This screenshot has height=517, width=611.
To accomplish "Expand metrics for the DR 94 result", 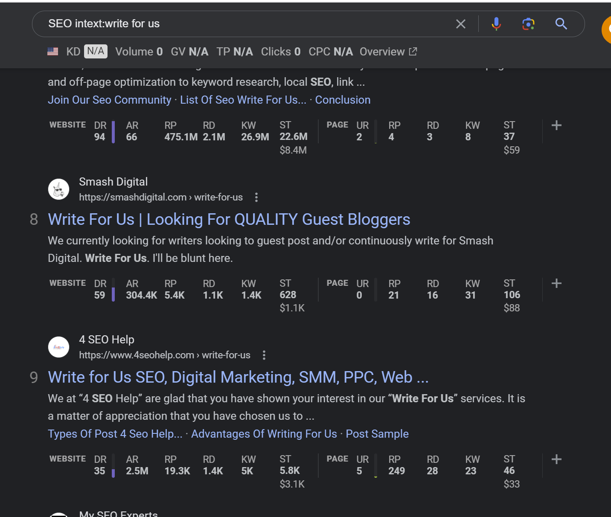I will coord(556,125).
